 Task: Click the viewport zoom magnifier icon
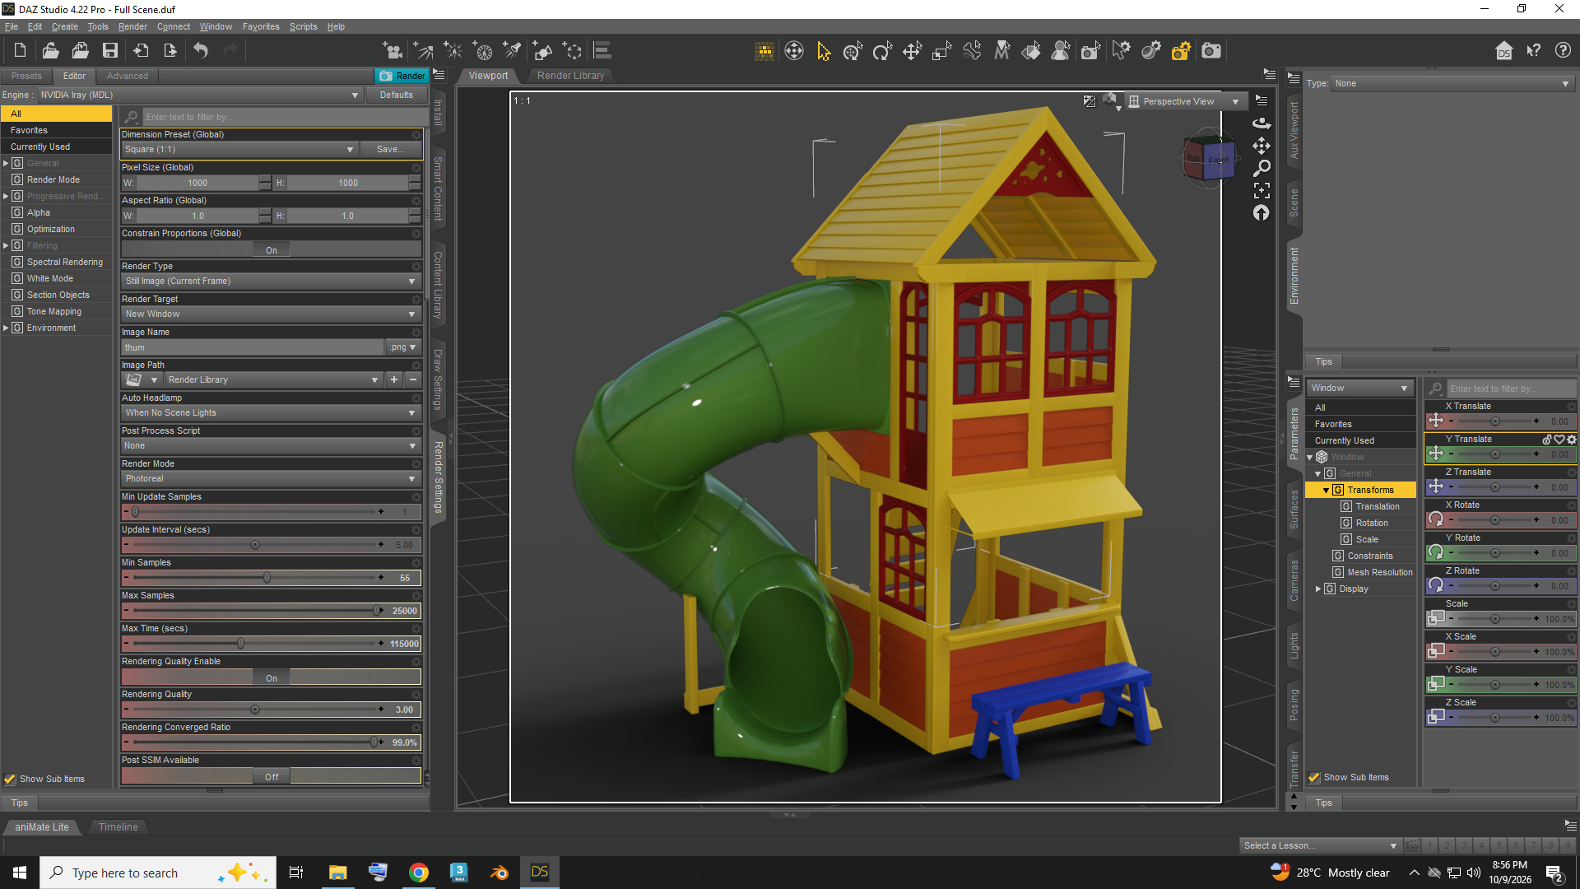tap(1262, 168)
